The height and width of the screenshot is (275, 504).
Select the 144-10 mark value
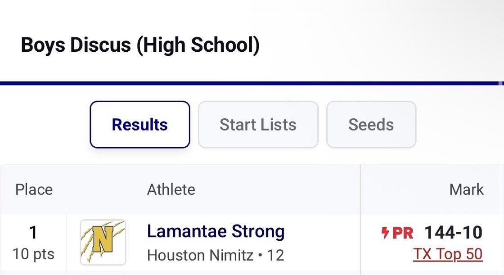[x=453, y=233]
